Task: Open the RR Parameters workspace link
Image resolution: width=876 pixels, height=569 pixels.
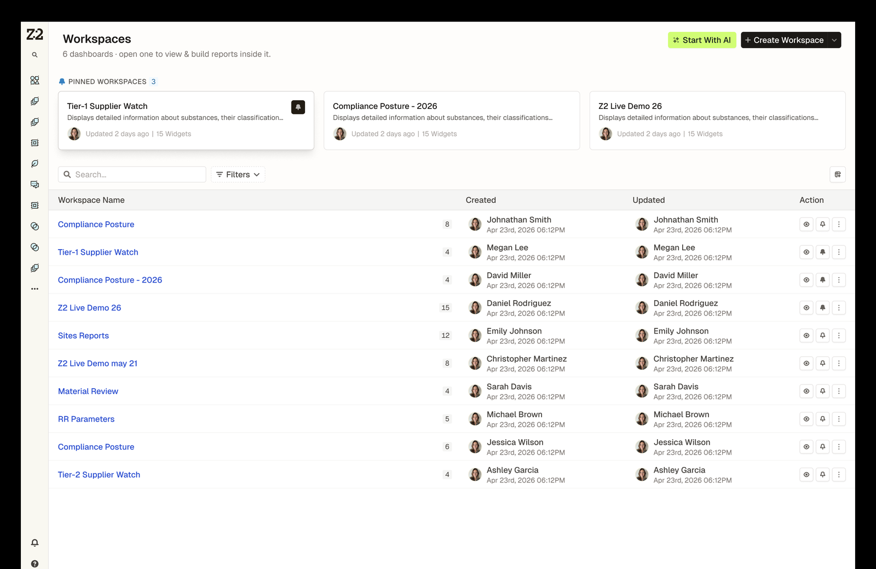Action: pos(86,419)
